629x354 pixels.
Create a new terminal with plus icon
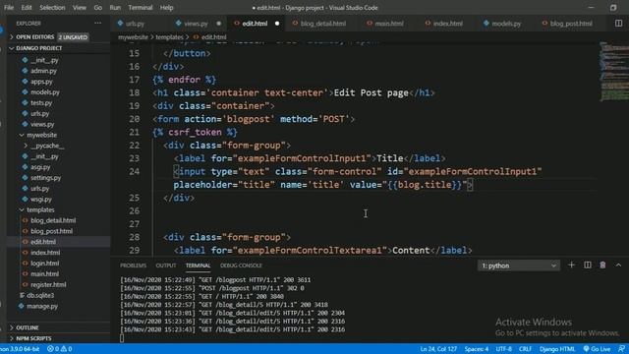tap(572, 265)
